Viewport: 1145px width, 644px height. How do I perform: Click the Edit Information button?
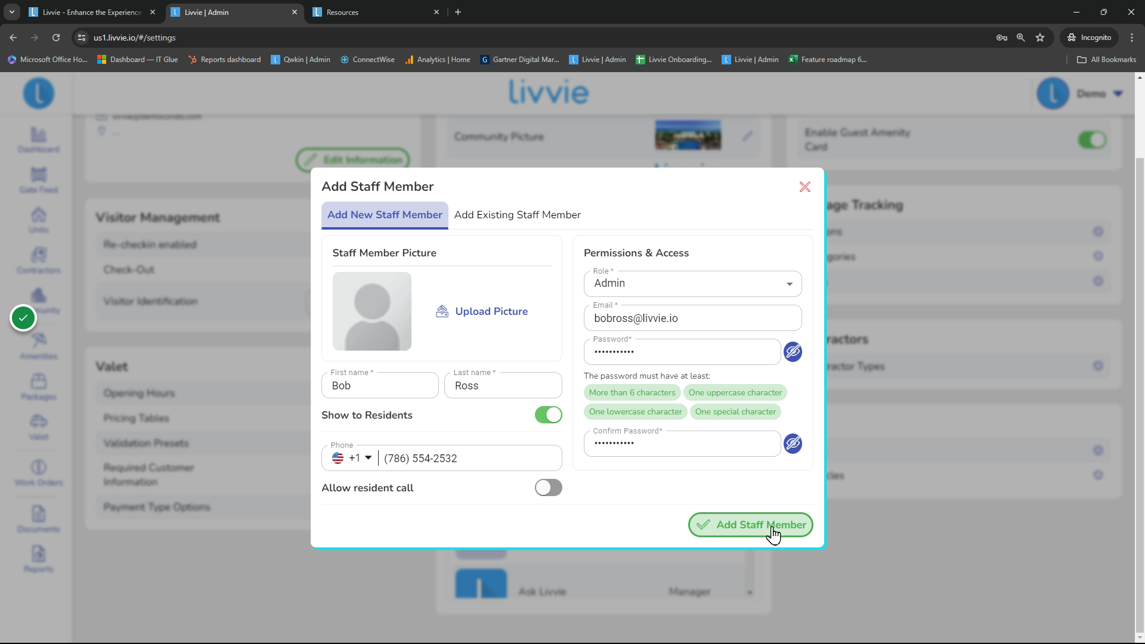click(352, 160)
